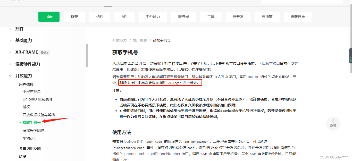Screen dimensions: 352x161
Task: Open the 云托管 tab
Action: coord(267,17)
